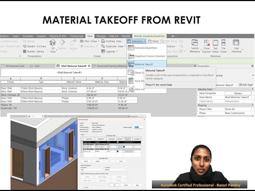Click the Plan Views icon
This screenshot has height=191, width=255.
[x=82, y=41]
